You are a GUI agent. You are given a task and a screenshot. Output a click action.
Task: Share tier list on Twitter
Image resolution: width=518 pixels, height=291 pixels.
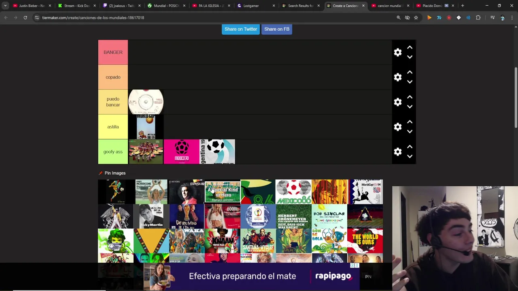[x=241, y=29]
